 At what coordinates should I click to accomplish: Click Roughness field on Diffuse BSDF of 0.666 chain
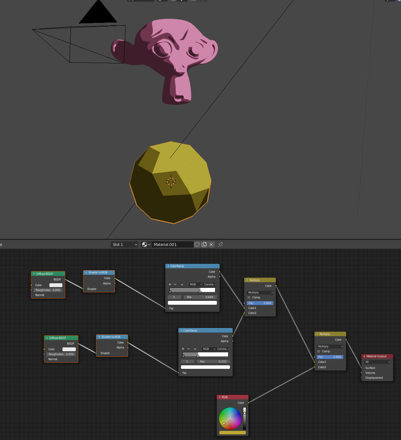[x=48, y=290]
